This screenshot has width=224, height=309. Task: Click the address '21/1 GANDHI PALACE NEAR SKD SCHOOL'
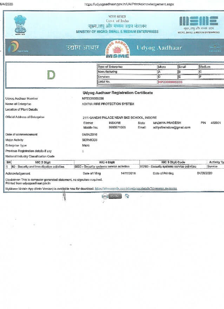point(120,118)
